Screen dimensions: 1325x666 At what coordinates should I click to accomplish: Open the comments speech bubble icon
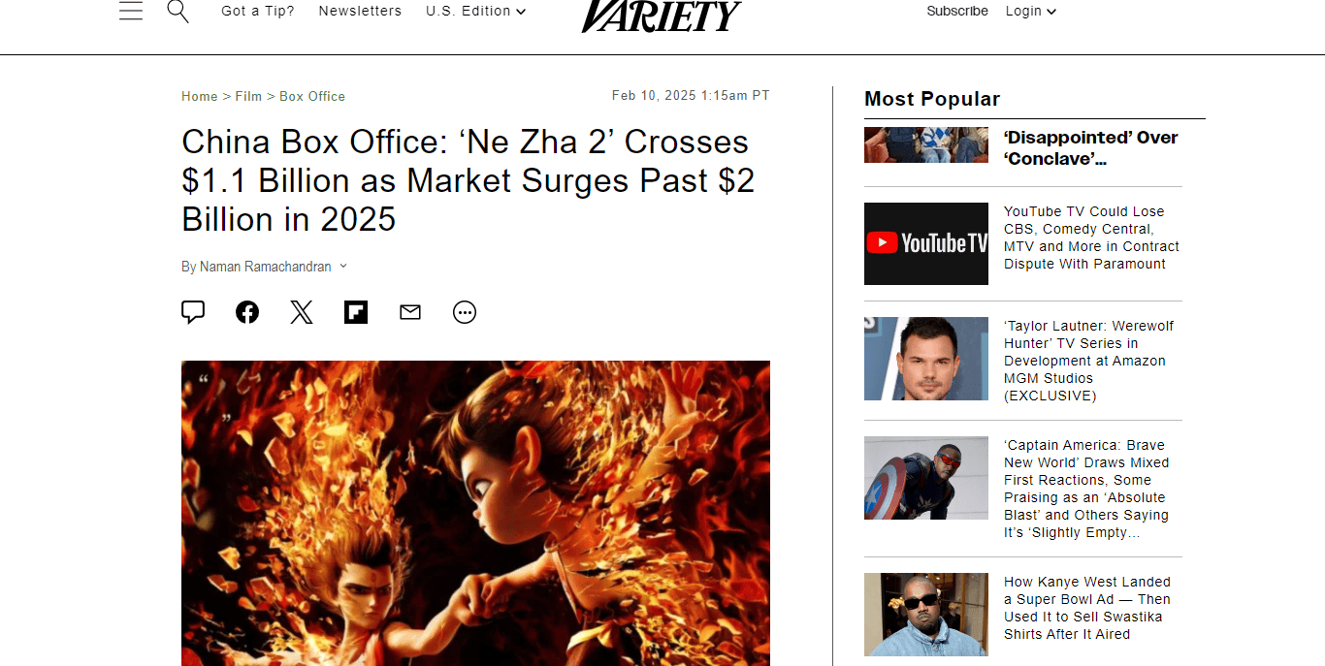pyautogui.click(x=193, y=312)
